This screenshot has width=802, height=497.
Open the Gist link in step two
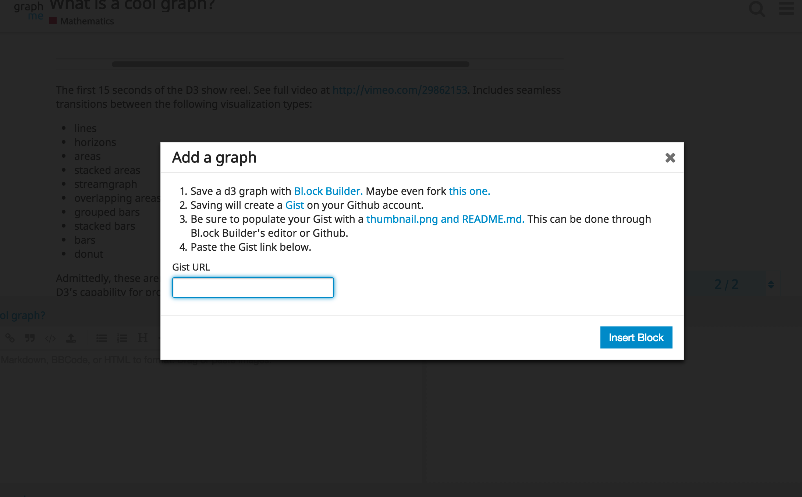[x=294, y=205]
